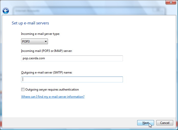This screenshot has height=130, width=178.
Task: Cancel the e-mail account setup
Action: (x=165, y=123)
